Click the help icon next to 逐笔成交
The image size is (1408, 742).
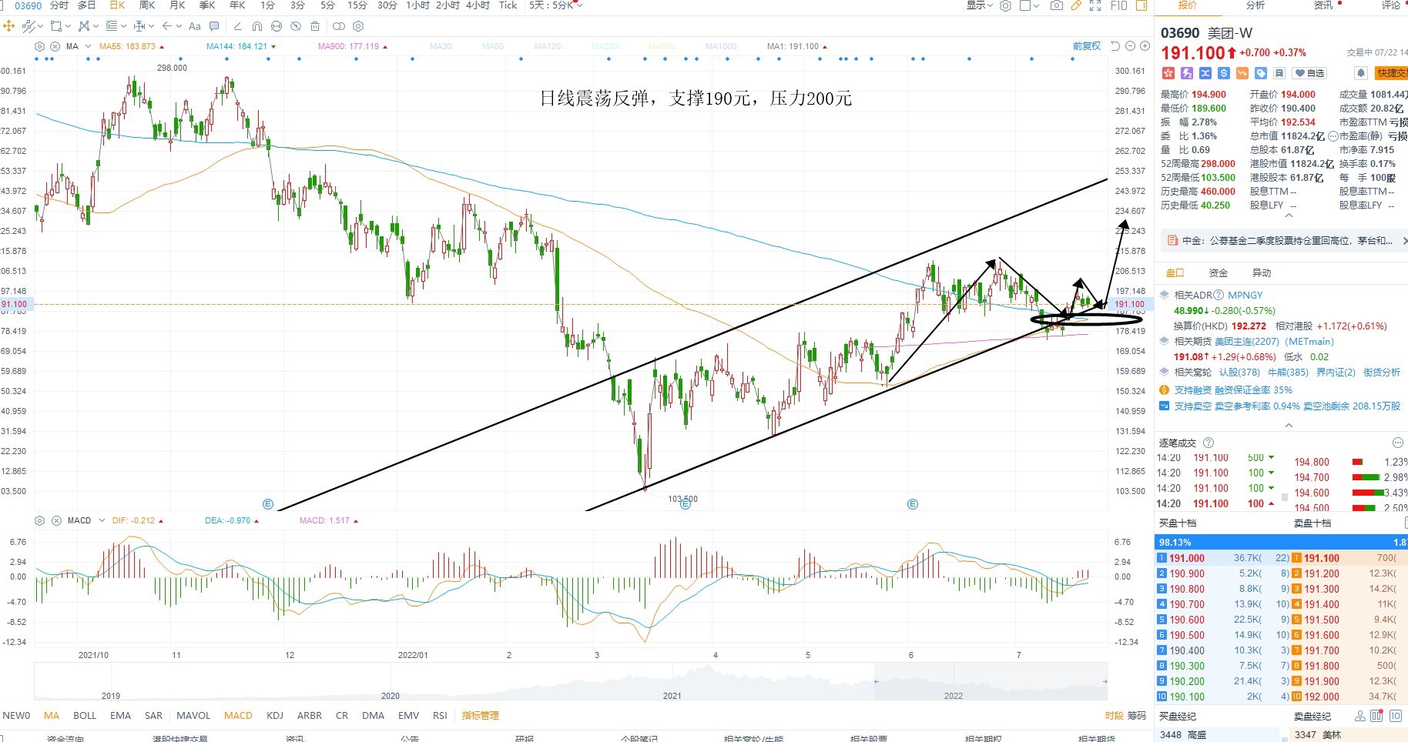tap(1209, 443)
